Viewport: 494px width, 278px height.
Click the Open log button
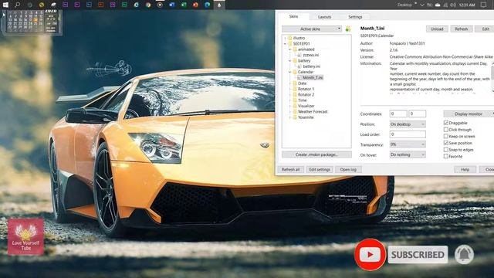(348, 169)
